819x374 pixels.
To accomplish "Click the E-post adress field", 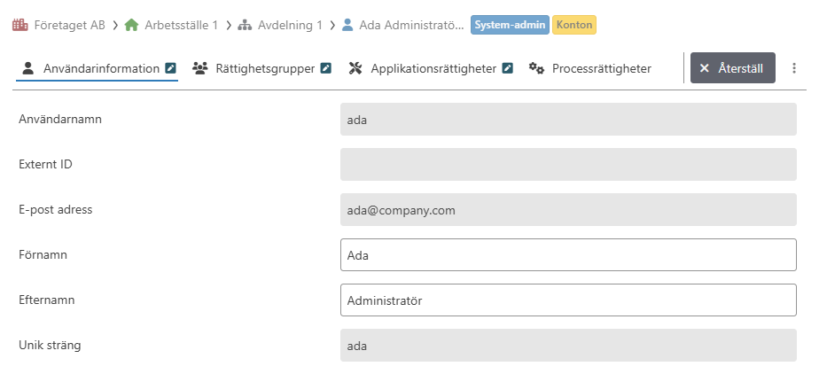I will (568, 209).
